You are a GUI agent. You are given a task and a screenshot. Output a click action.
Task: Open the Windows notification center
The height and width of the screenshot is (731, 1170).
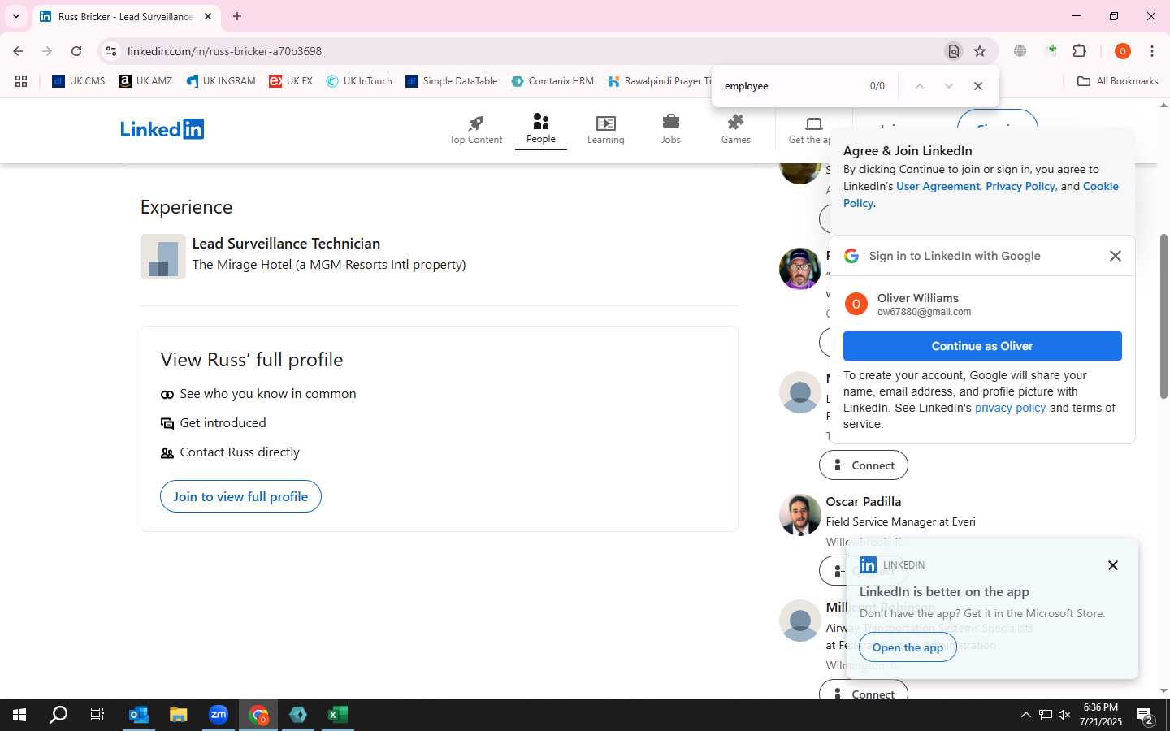pos(1146,716)
